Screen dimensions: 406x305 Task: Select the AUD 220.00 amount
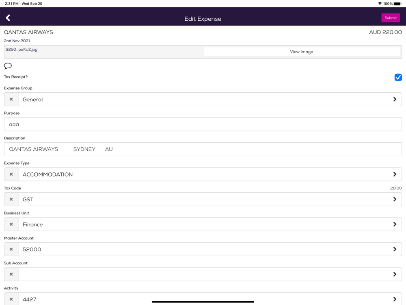pyautogui.click(x=385, y=32)
